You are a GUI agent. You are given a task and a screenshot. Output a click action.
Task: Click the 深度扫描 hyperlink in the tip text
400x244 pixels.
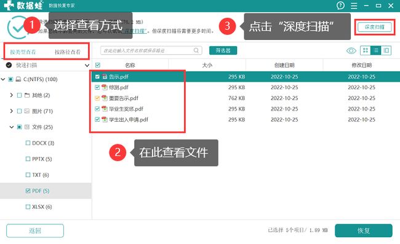(135, 31)
